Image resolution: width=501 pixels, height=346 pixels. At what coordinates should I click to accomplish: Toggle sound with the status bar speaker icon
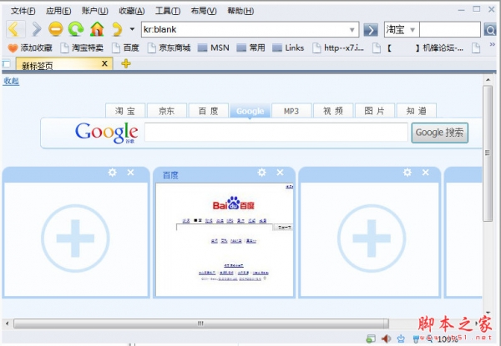click(386, 338)
